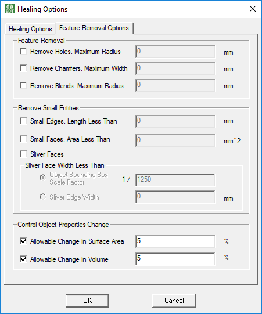Tick the Small Faces Area Less Than checkbox
Viewport: 262px width, 314px height.
(x=23, y=139)
